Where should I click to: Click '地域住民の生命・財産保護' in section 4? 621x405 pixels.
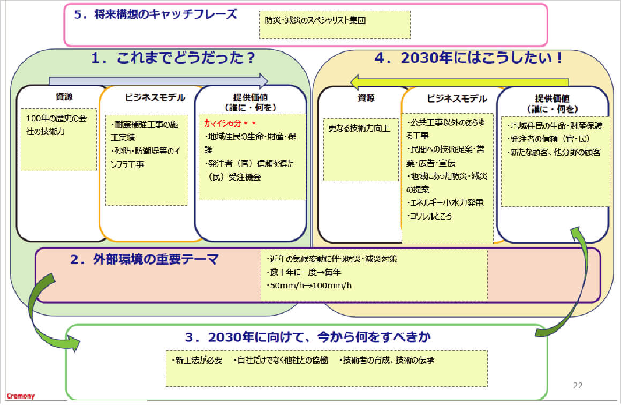point(555,125)
